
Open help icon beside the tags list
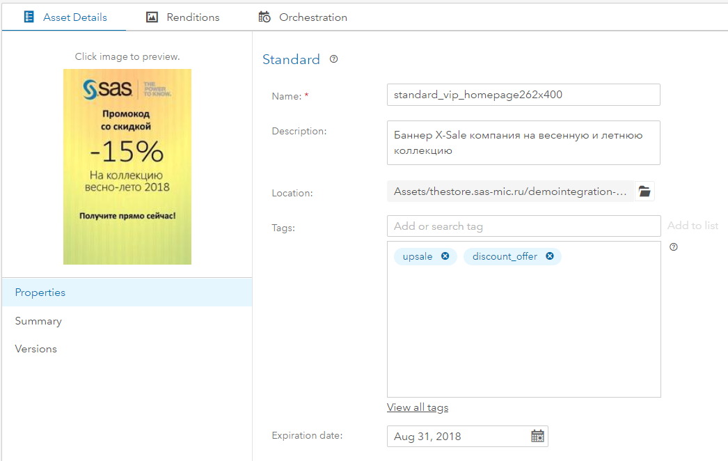coord(674,247)
